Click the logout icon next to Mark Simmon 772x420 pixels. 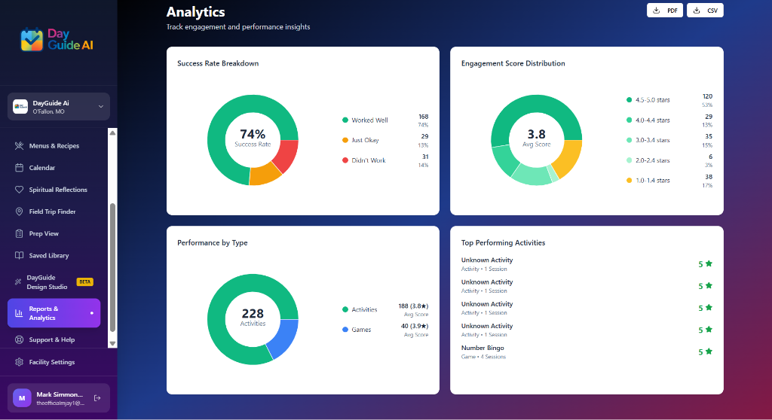click(97, 398)
